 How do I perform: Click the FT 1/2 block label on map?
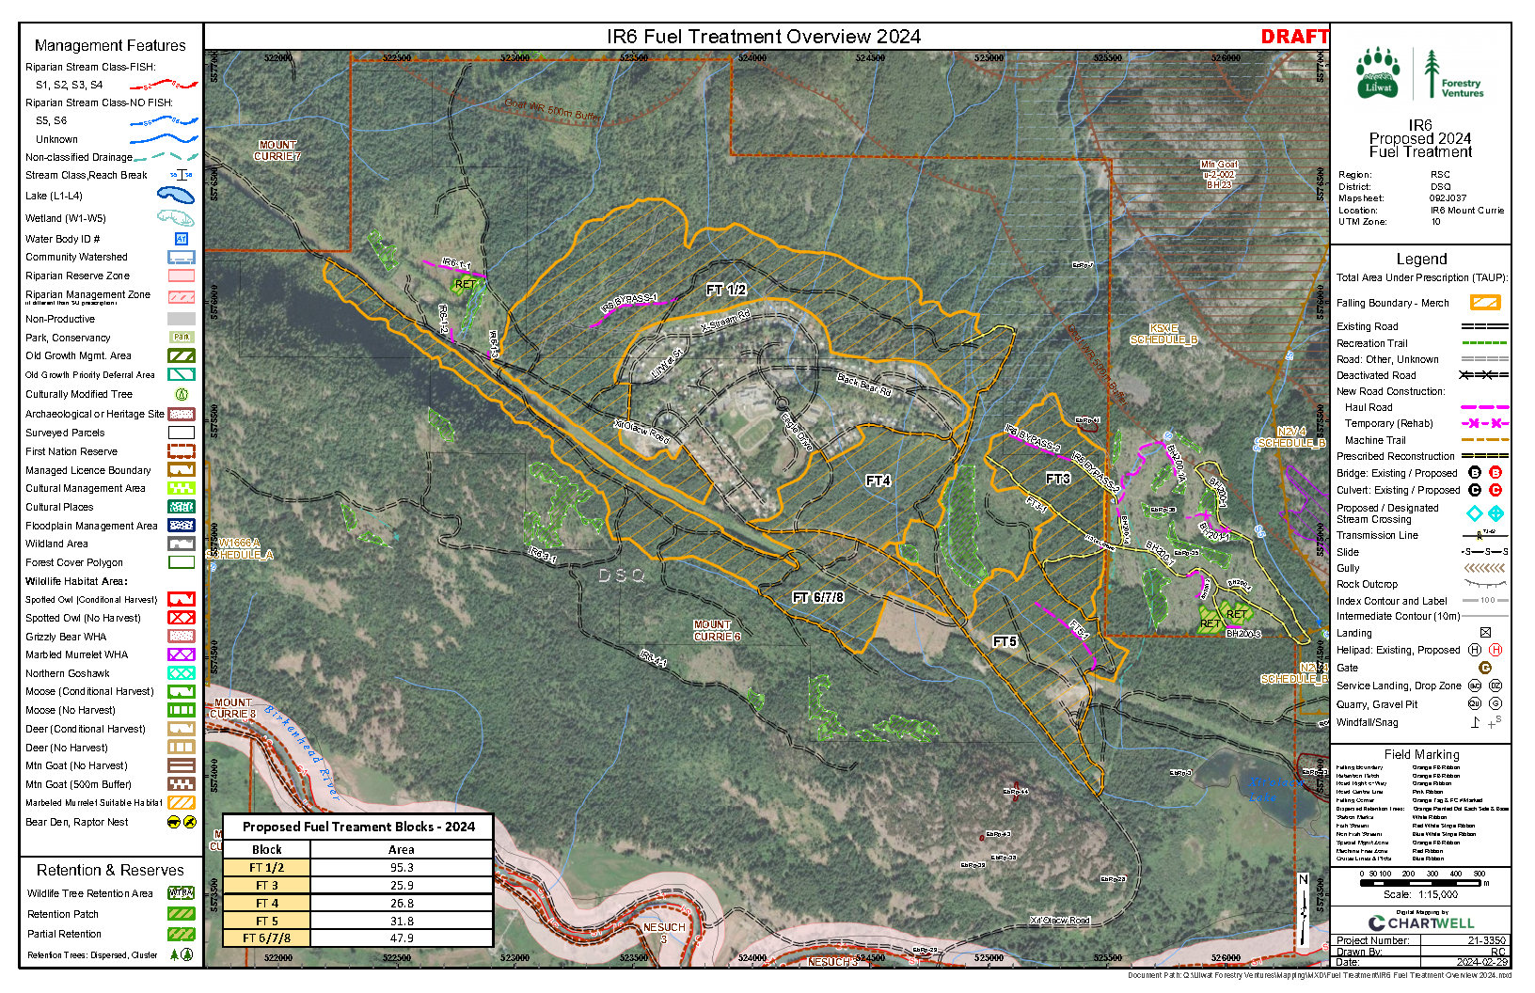coord(726,291)
